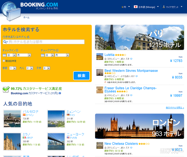Image resolution: width=187 pixels, height=157 pixels.
Task: Click the My Account person icon
Action: coord(164,7)
